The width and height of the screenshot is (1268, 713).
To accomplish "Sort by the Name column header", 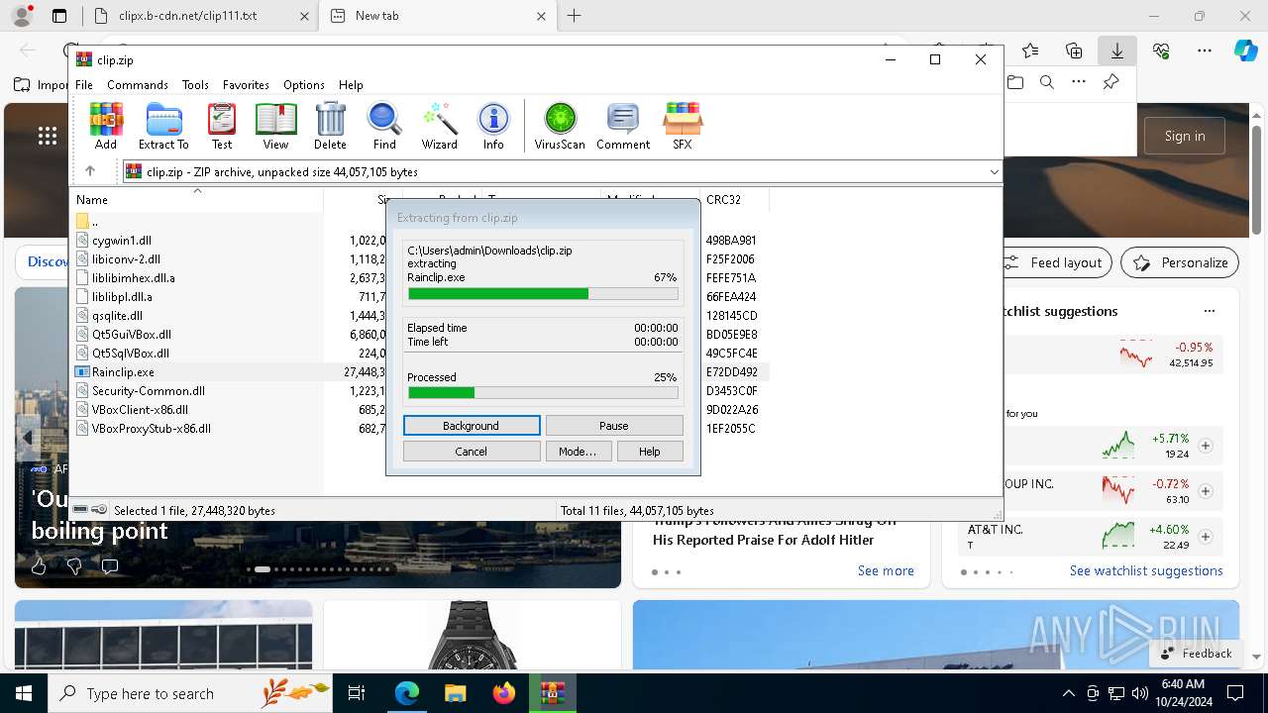I will coord(92,200).
